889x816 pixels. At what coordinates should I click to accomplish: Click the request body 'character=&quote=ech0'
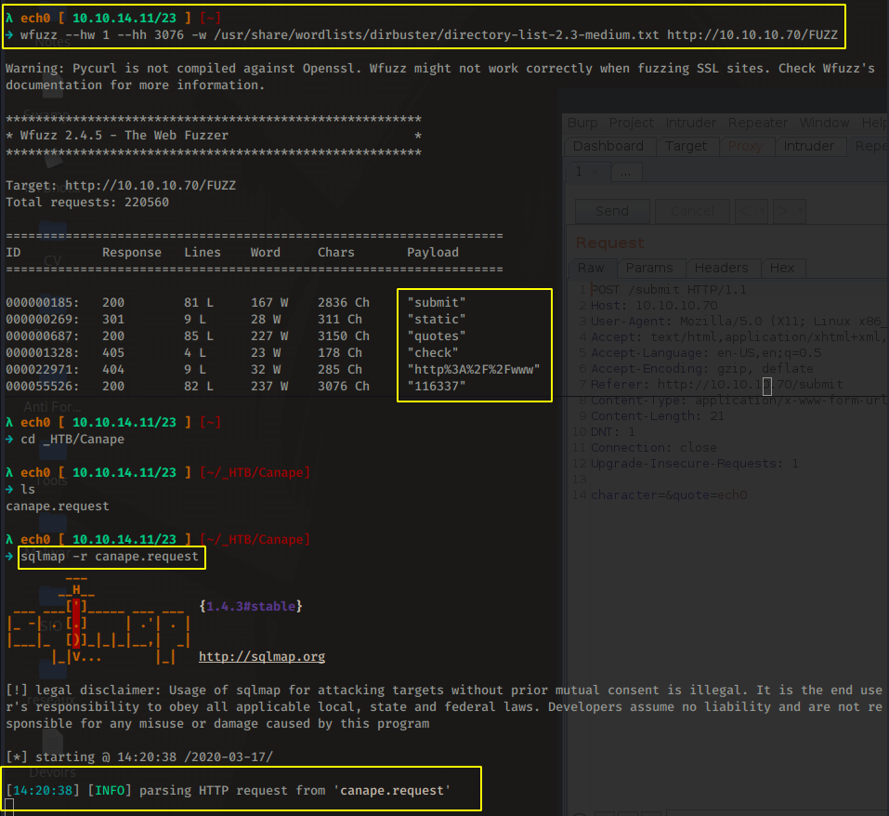[669, 495]
